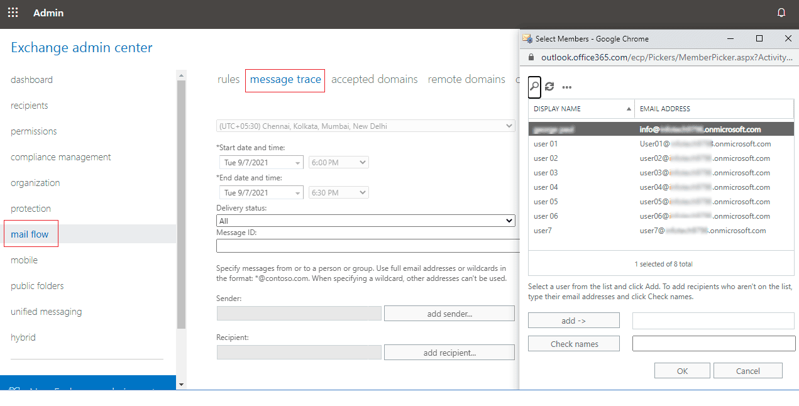
Task: Click the site lock icon in address bar
Action: coord(531,57)
